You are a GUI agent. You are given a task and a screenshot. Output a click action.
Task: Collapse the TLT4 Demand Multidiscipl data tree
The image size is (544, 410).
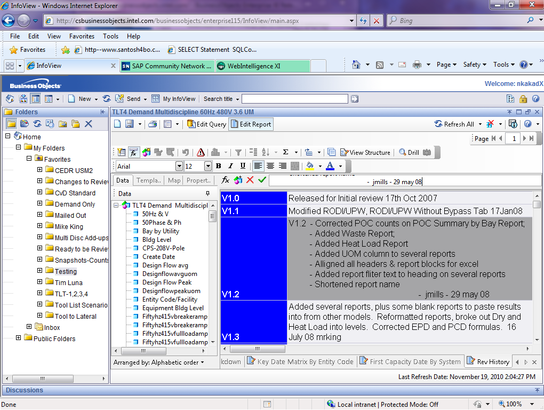(116, 205)
